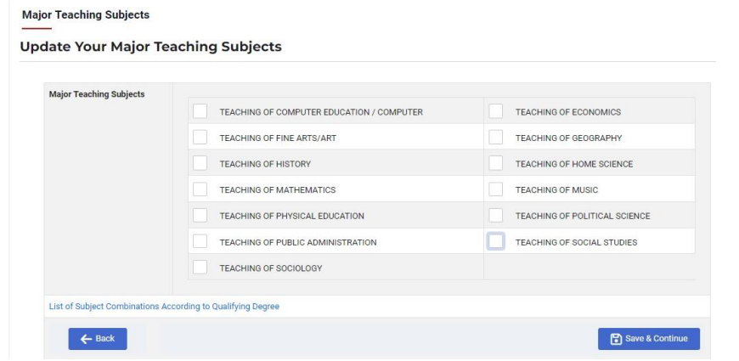
Task: Open List of Subject Combinations link
Action: click(x=164, y=307)
